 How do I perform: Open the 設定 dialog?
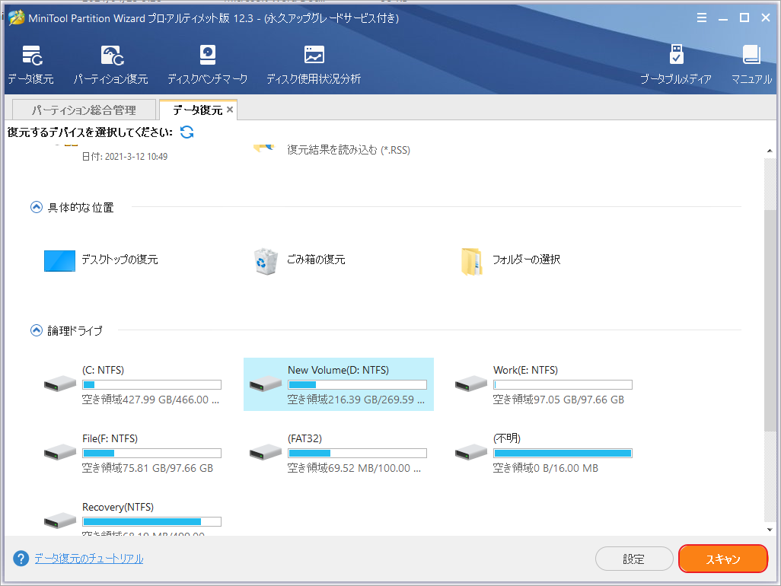(634, 559)
